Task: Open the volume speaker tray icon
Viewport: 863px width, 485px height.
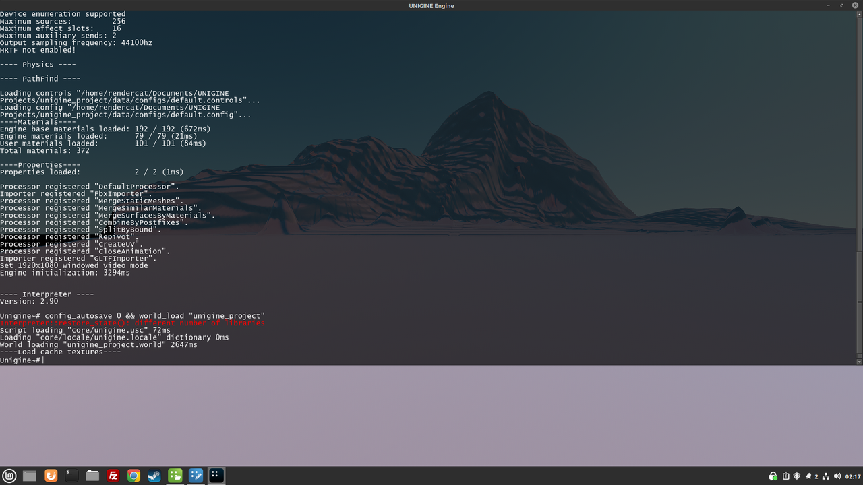Action: [837, 476]
